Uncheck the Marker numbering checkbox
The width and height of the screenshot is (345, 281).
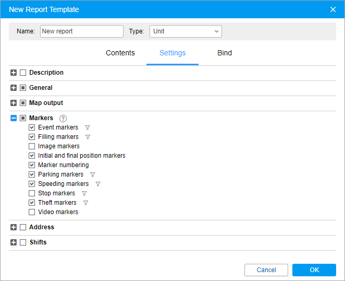(x=32, y=165)
